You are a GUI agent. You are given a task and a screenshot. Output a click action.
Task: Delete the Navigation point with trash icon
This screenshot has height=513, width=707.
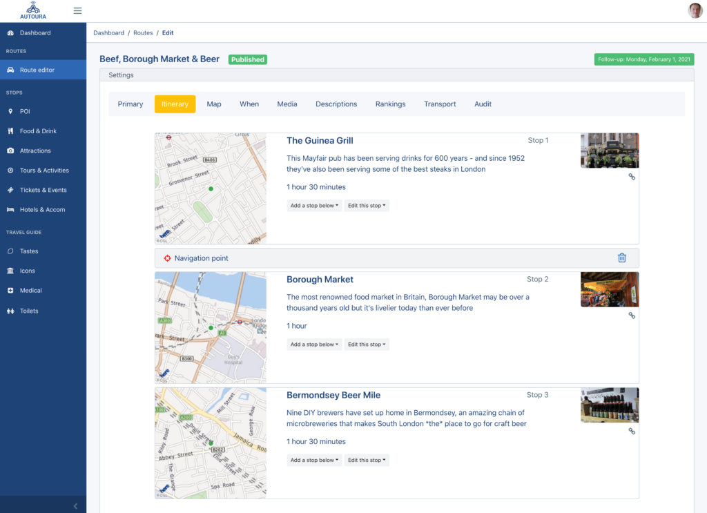pos(622,258)
